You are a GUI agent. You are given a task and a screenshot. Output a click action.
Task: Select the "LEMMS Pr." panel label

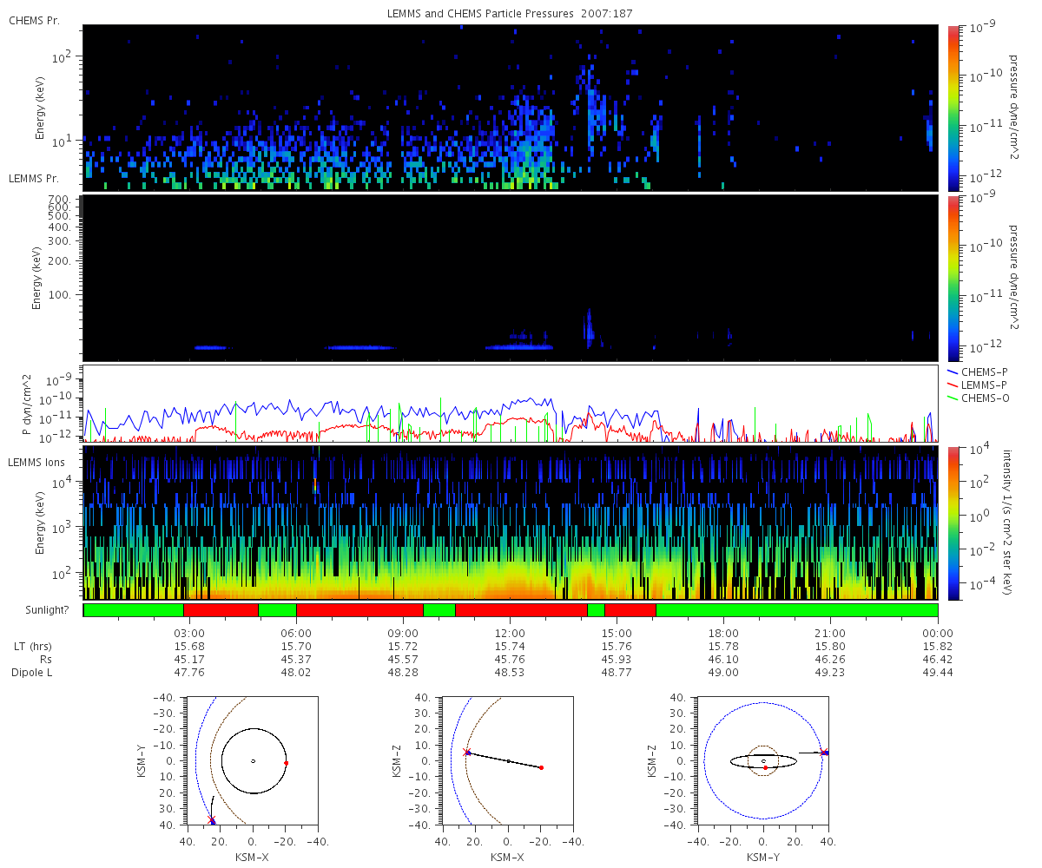34,178
